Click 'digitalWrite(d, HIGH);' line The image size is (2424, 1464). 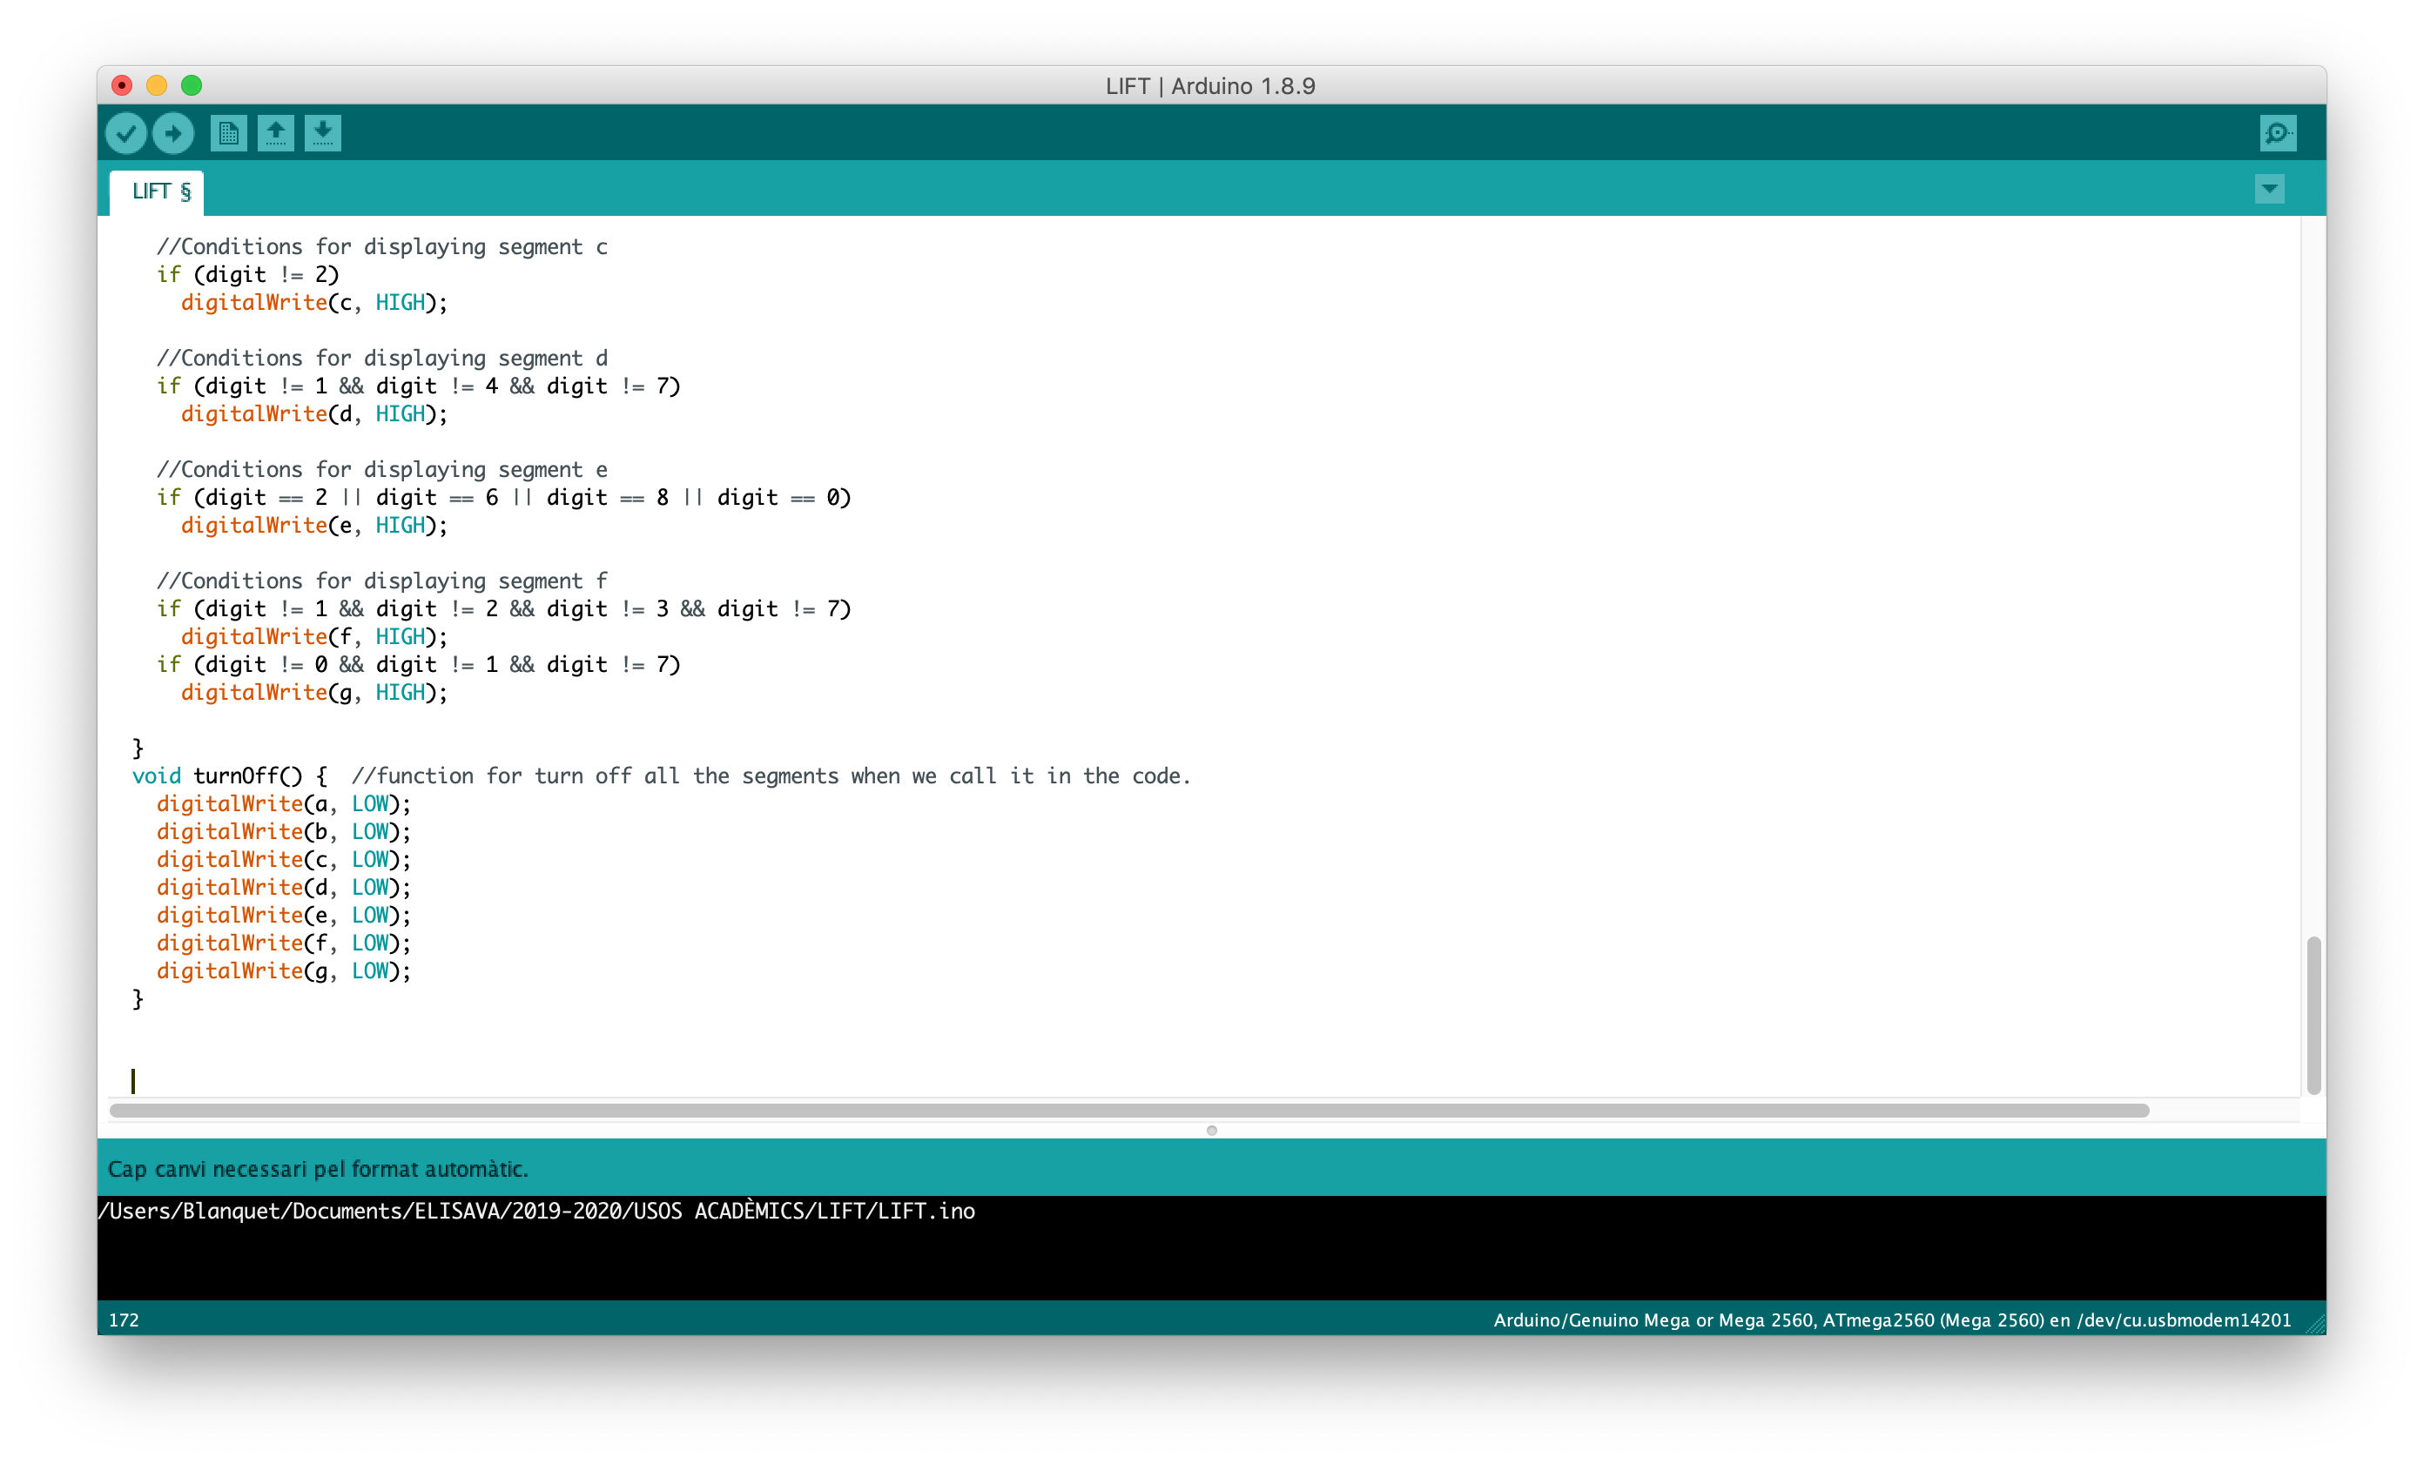pyautogui.click(x=313, y=414)
